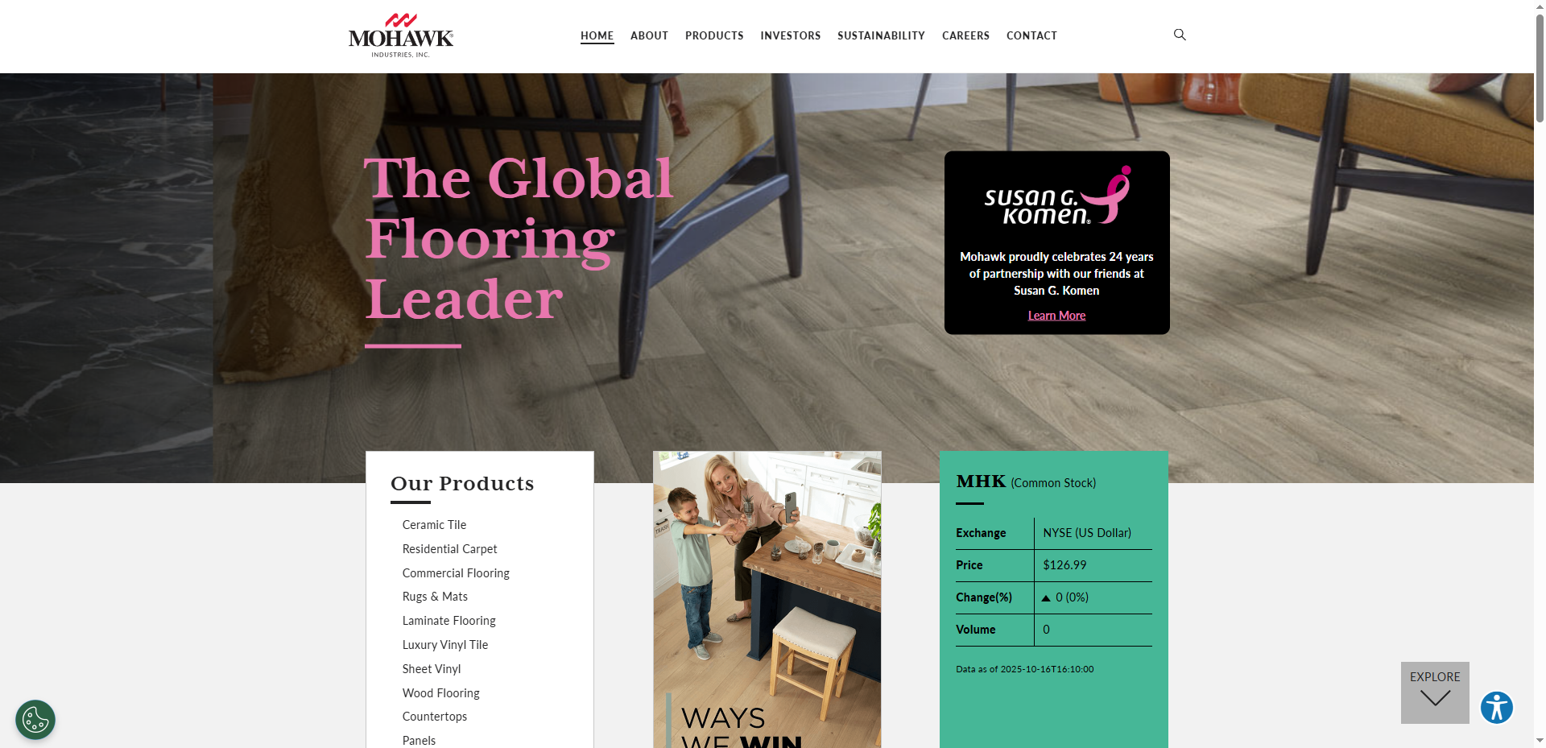
Task: Open the Ceramic Tile product link
Action: coord(434,525)
